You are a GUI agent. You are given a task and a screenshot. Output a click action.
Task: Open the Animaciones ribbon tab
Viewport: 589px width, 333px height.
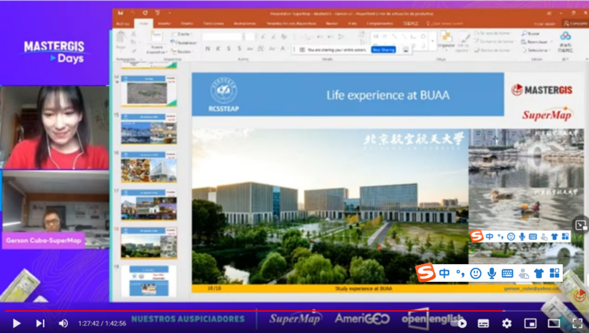pyautogui.click(x=245, y=24)
